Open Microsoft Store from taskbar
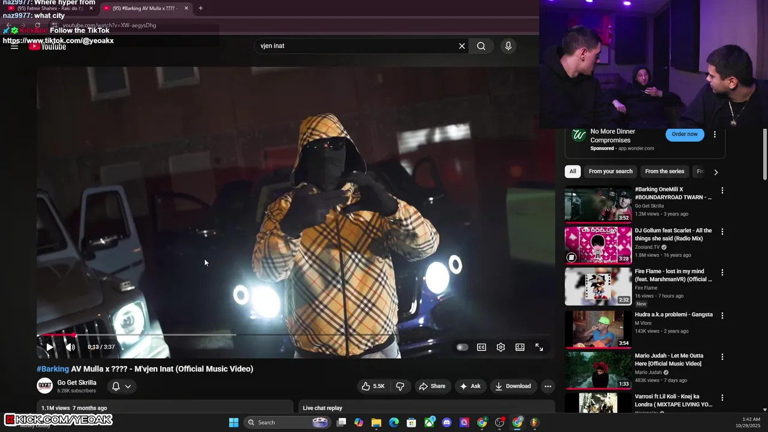Image resolution: width=768 pixels, height=432 pixels. point(412,422)
